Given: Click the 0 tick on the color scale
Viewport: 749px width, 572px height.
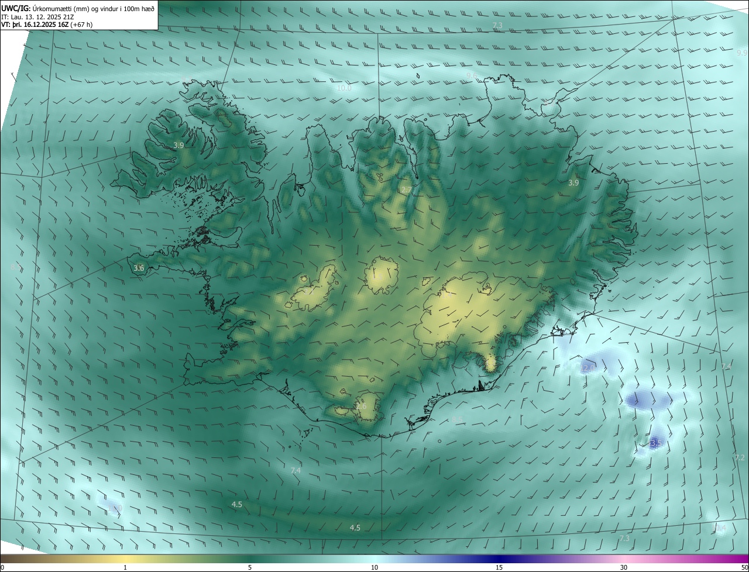Looking at the screenshot, I should [2, 567].
